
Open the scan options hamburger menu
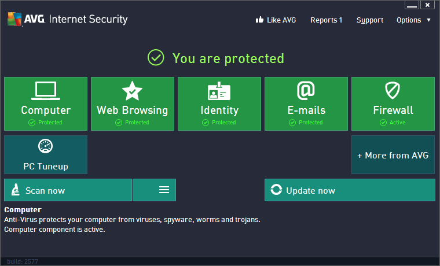(164, 190)
